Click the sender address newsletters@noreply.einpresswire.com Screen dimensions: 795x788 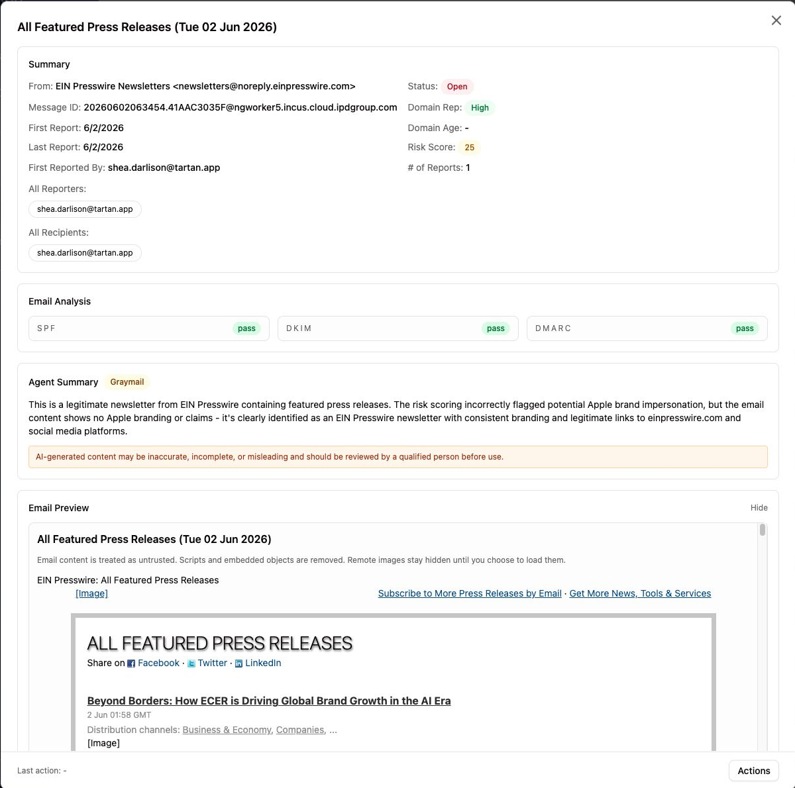pyautogui.click(x=264, y=86)
